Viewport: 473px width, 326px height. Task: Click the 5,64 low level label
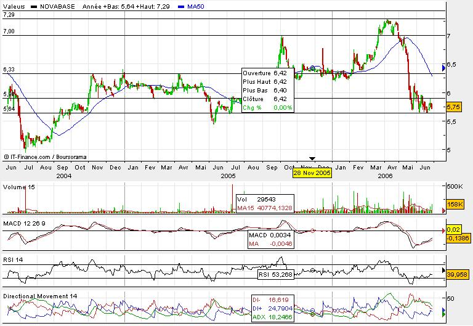coord(9,108)
